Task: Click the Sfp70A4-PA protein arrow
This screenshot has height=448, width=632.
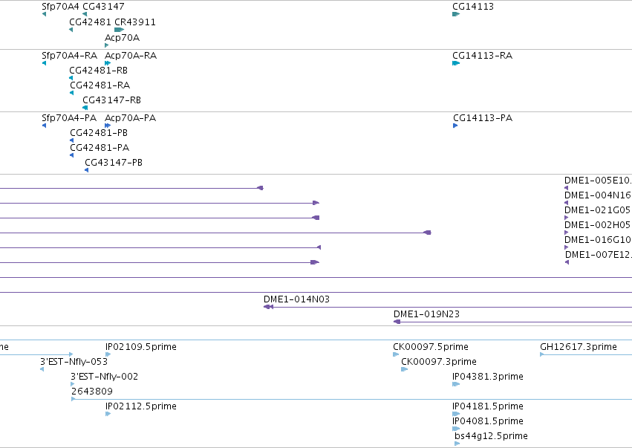Action: click(x=44, y=126)
